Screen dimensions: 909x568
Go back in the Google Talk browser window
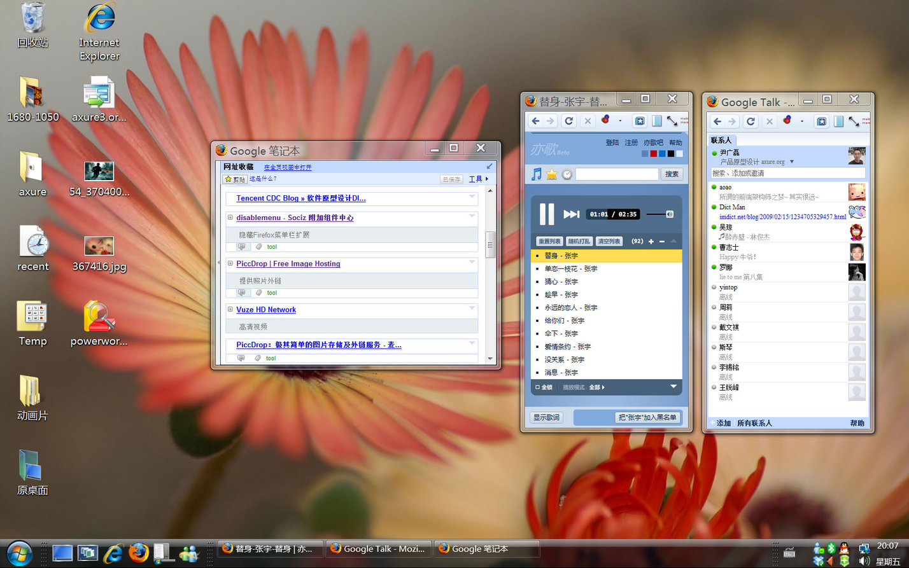coord(717,121)
